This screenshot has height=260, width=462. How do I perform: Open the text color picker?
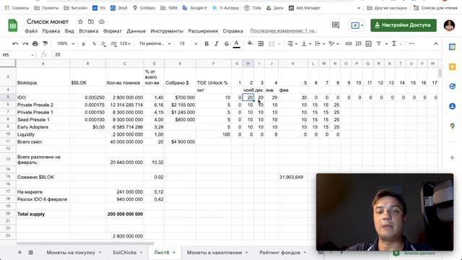click(x=236, y=43)
